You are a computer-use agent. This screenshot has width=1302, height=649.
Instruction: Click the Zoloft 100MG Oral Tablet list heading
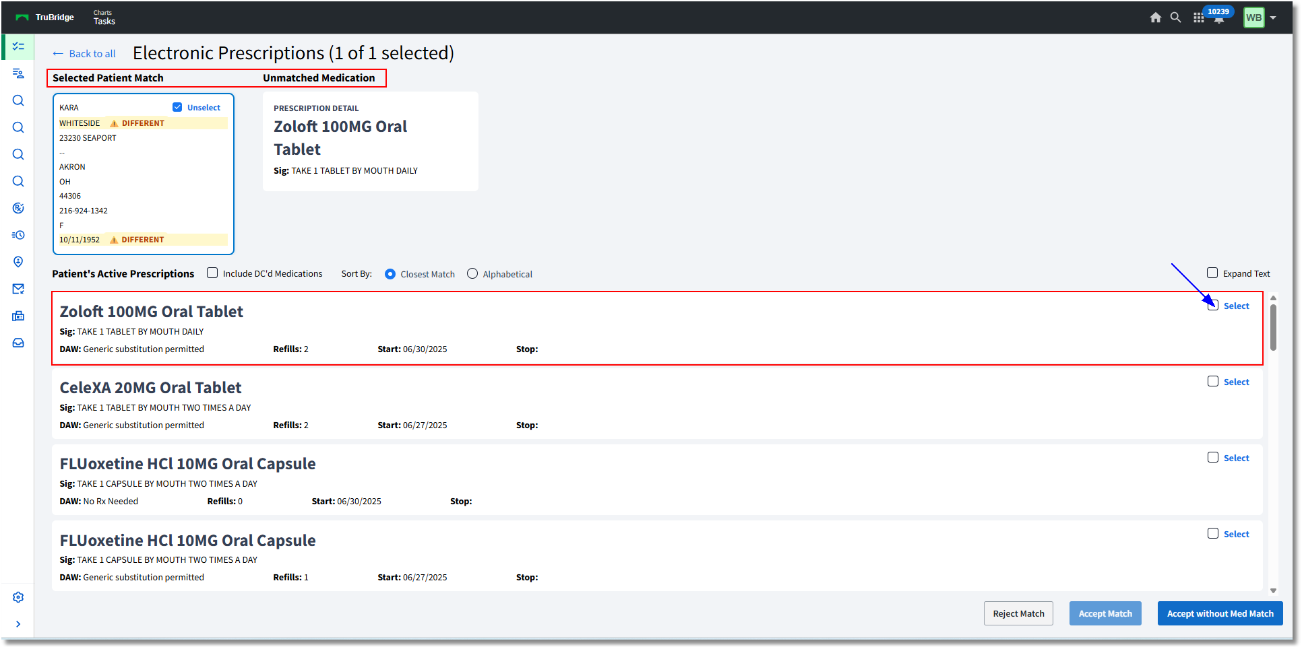coord(152,312)
